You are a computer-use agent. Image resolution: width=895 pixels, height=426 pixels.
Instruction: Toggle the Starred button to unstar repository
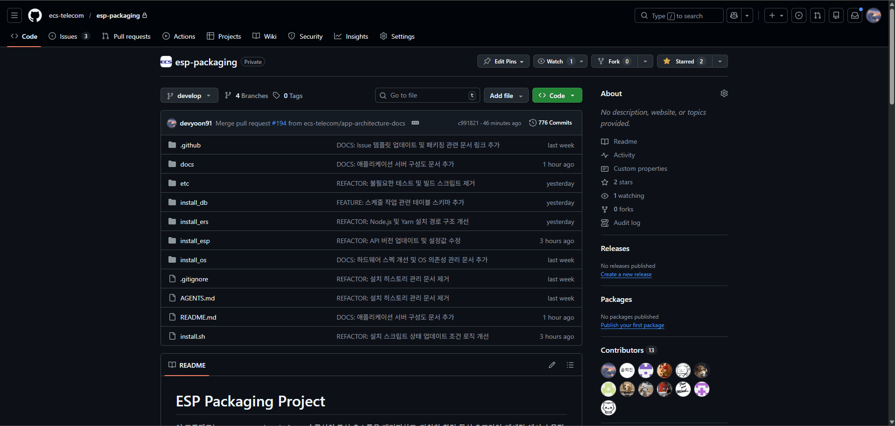coord(685,61)
